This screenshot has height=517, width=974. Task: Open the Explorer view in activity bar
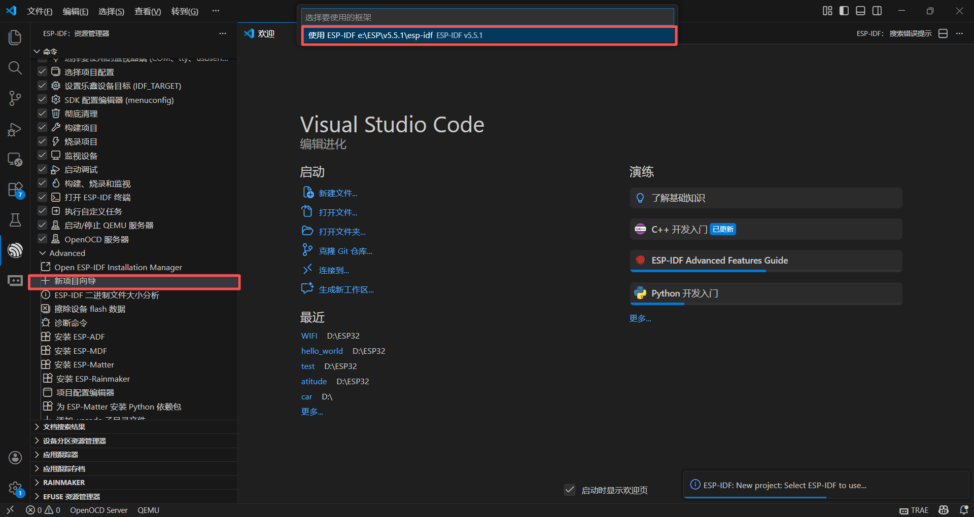15,38
